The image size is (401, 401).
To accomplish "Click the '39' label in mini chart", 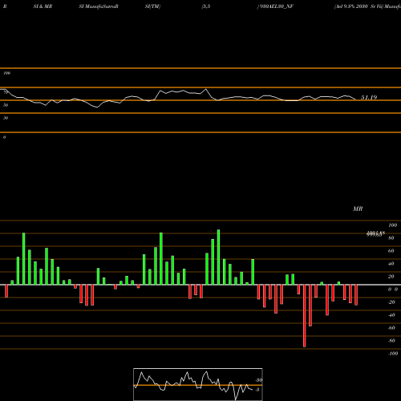I will (x=259, y=380).
